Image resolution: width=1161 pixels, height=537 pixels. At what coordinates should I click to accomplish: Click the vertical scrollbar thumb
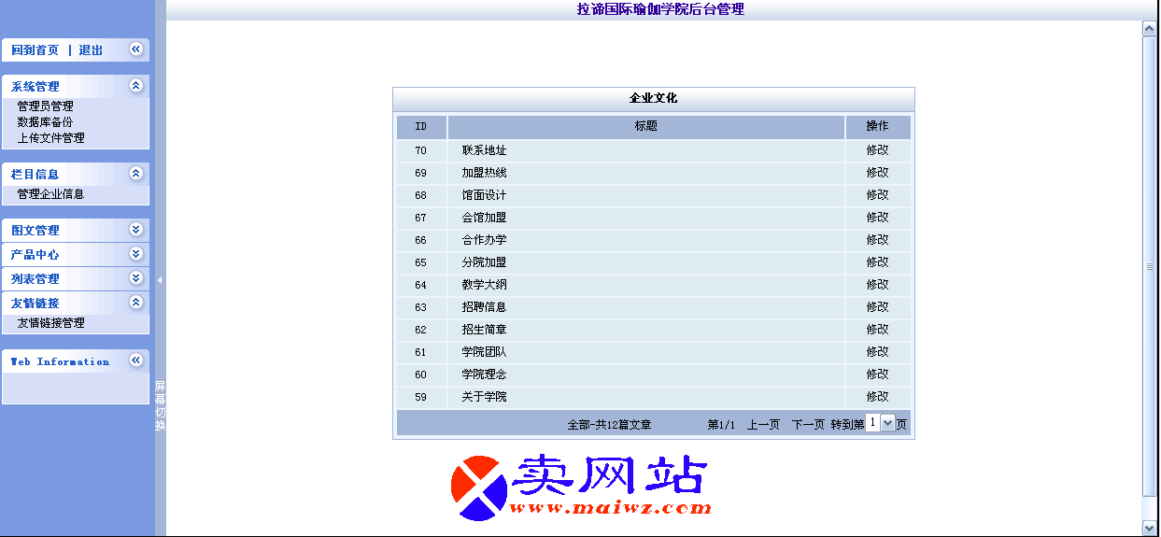(x=1150, y=267)
